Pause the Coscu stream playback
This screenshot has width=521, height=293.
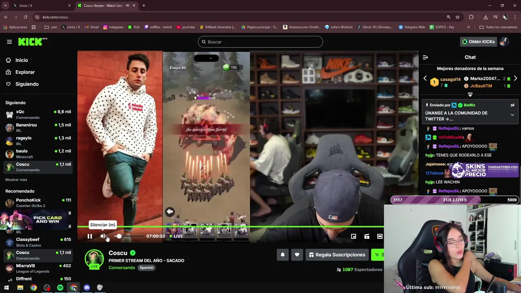coord(90,236)
